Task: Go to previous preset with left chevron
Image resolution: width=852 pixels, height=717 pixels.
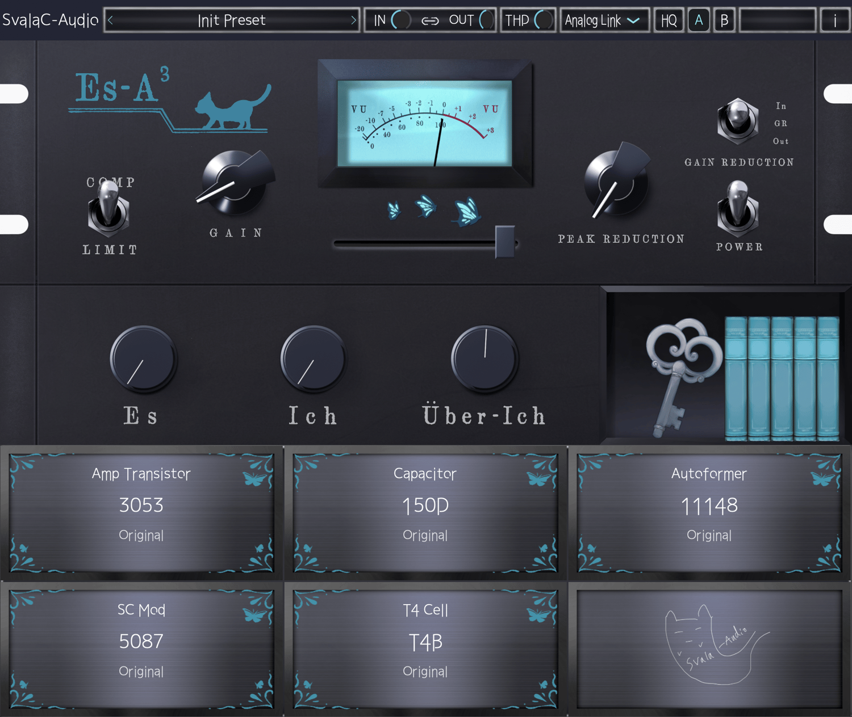Action: (x=110, y=20)
